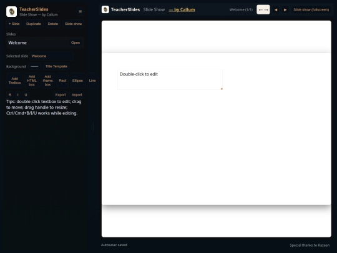This screenshot has height=253, width=337.
Task: Open the Welcome slide
Action: click(76, 42)
